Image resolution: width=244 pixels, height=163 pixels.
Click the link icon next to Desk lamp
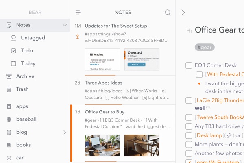click(229, 135)
